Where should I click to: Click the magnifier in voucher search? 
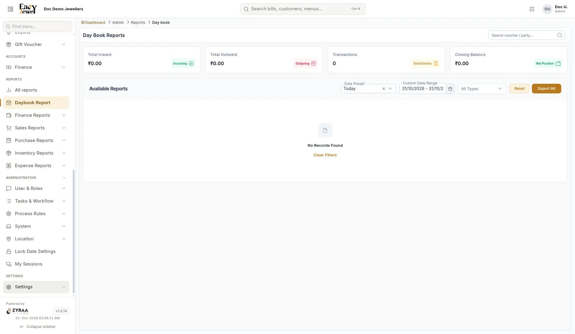(x=560, y=35)
